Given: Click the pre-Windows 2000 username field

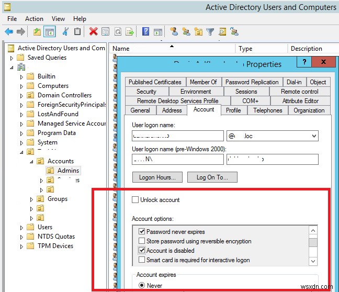Looking at the screenshot, I should [x=273, y=160].
